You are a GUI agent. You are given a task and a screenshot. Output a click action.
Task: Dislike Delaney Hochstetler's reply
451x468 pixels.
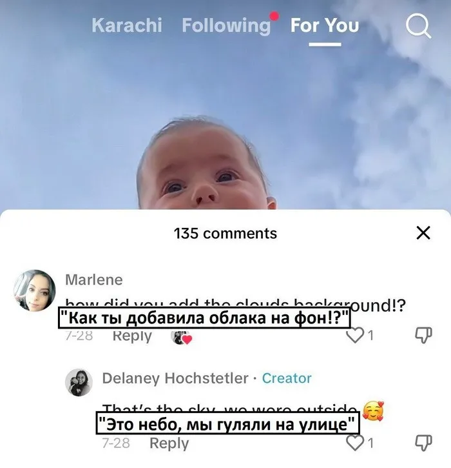422,442
